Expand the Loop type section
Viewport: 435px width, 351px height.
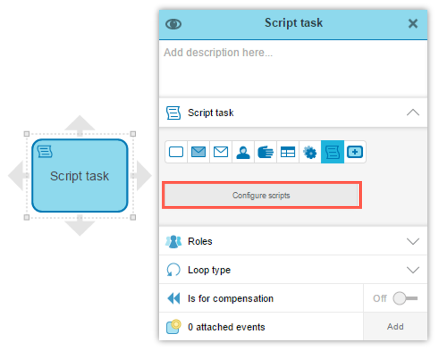(413, 270)
